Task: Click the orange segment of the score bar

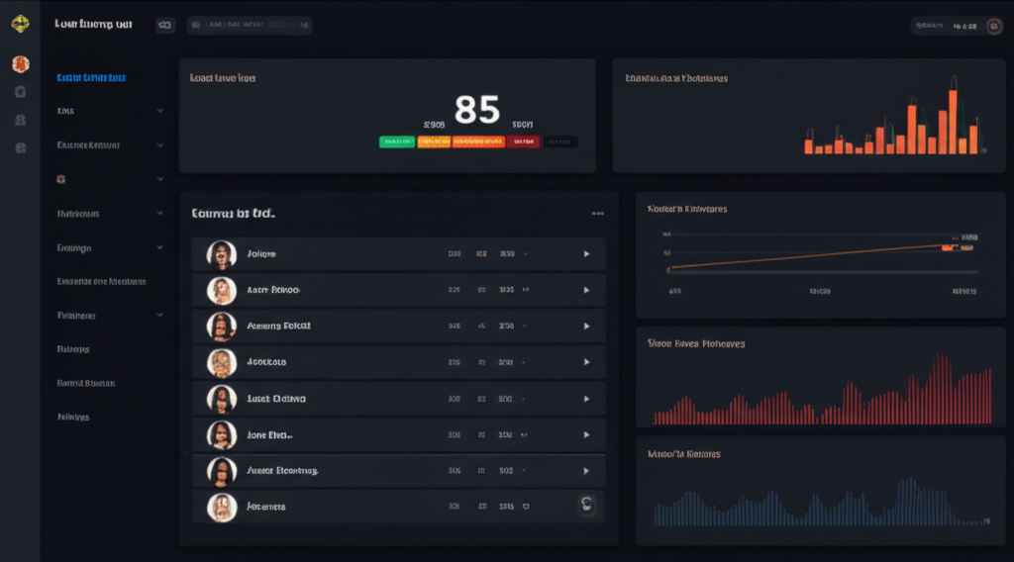Action: [434, 141]
